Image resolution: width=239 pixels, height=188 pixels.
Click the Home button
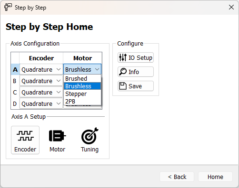coord(215,177)
